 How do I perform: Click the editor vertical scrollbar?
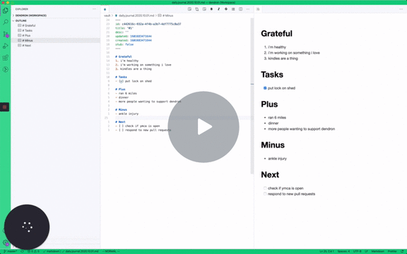[252, 96]
